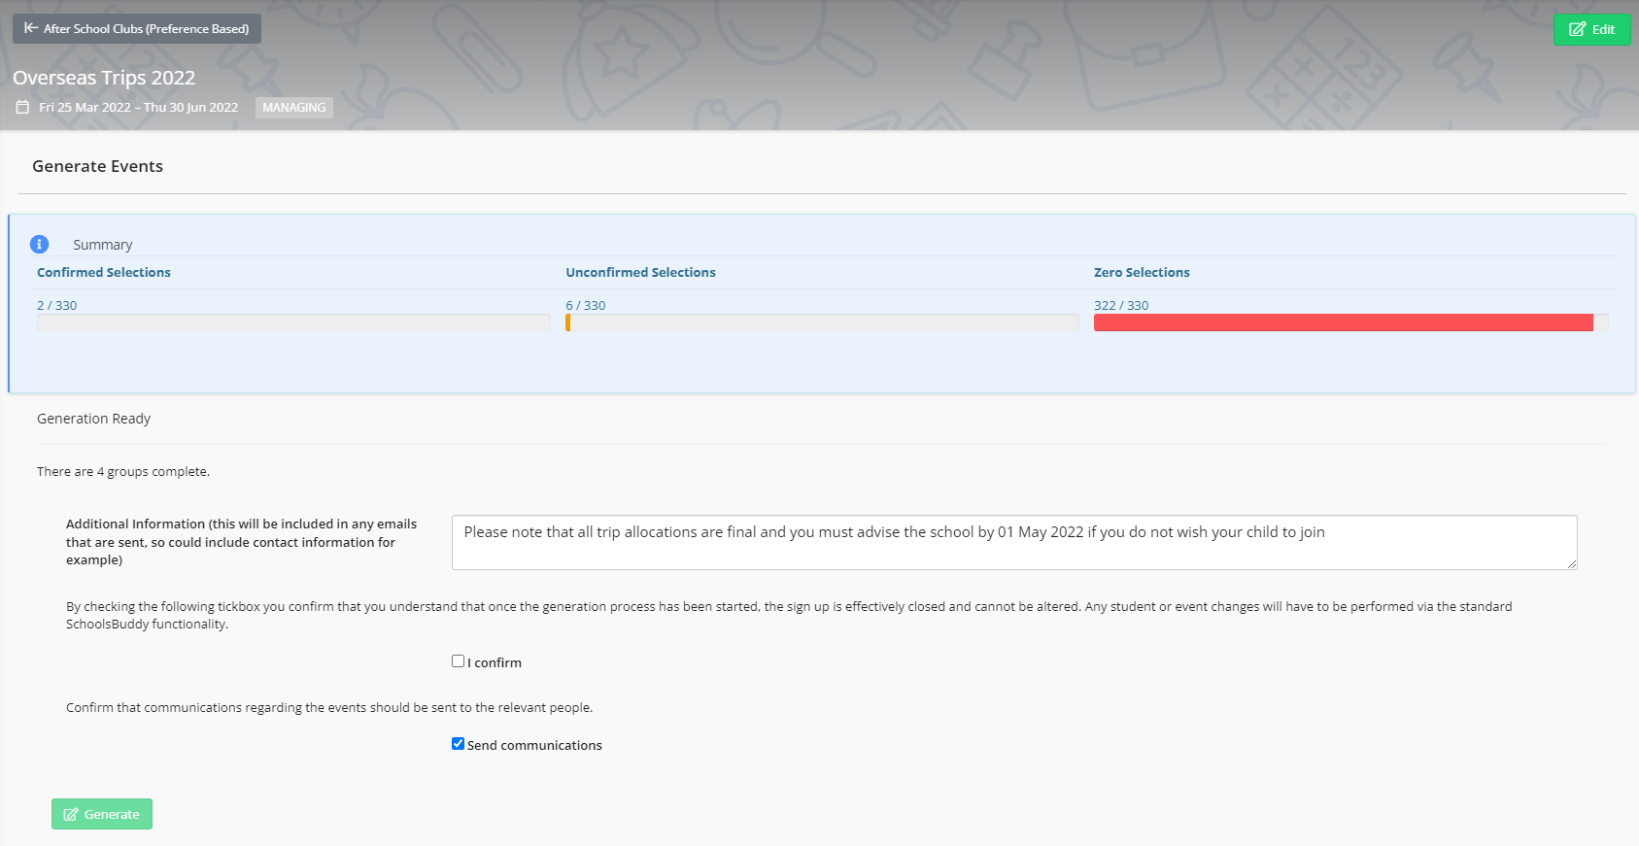This screenshot has width=1639, height=846.
Task: Click the Generate Events heading
Action: (97, 166)
